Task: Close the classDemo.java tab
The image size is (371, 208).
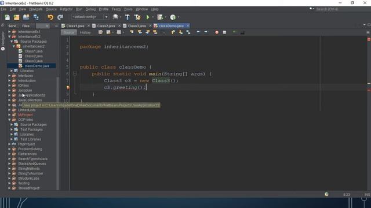Action: pyautogui.click(x=188, y=25)
